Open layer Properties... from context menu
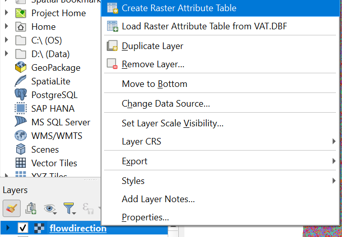 pos(220,217)
